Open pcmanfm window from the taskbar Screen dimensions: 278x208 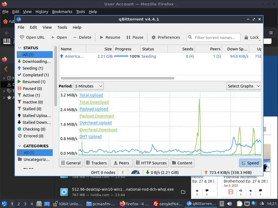click(101, 204)
